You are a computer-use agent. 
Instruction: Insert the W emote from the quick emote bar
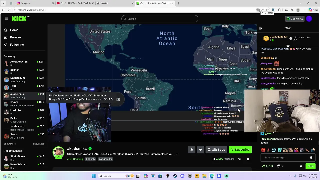[280, 150]
